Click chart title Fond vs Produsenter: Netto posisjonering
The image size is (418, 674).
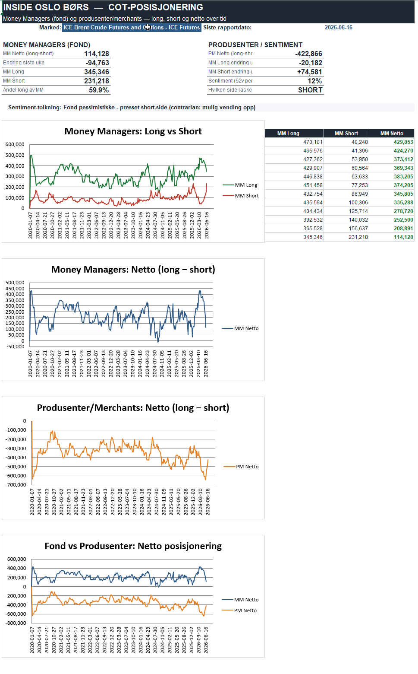pos(133,546)
